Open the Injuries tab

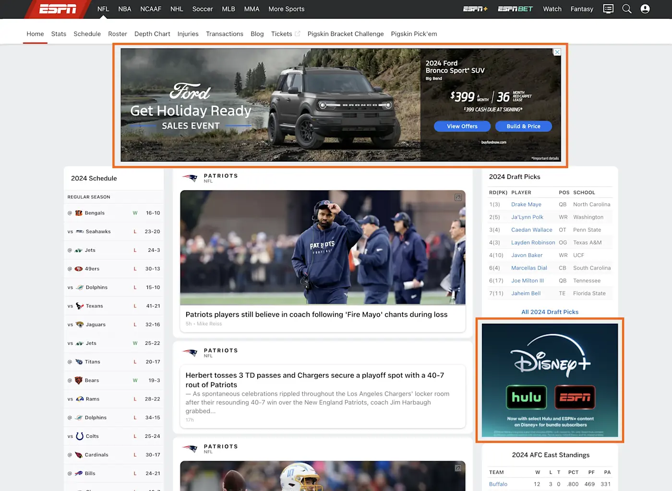click(x=188, y=34)
